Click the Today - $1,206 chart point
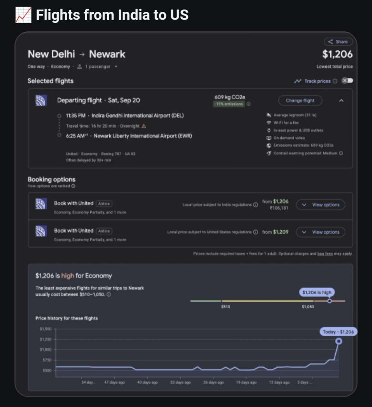 pos(339,341)
